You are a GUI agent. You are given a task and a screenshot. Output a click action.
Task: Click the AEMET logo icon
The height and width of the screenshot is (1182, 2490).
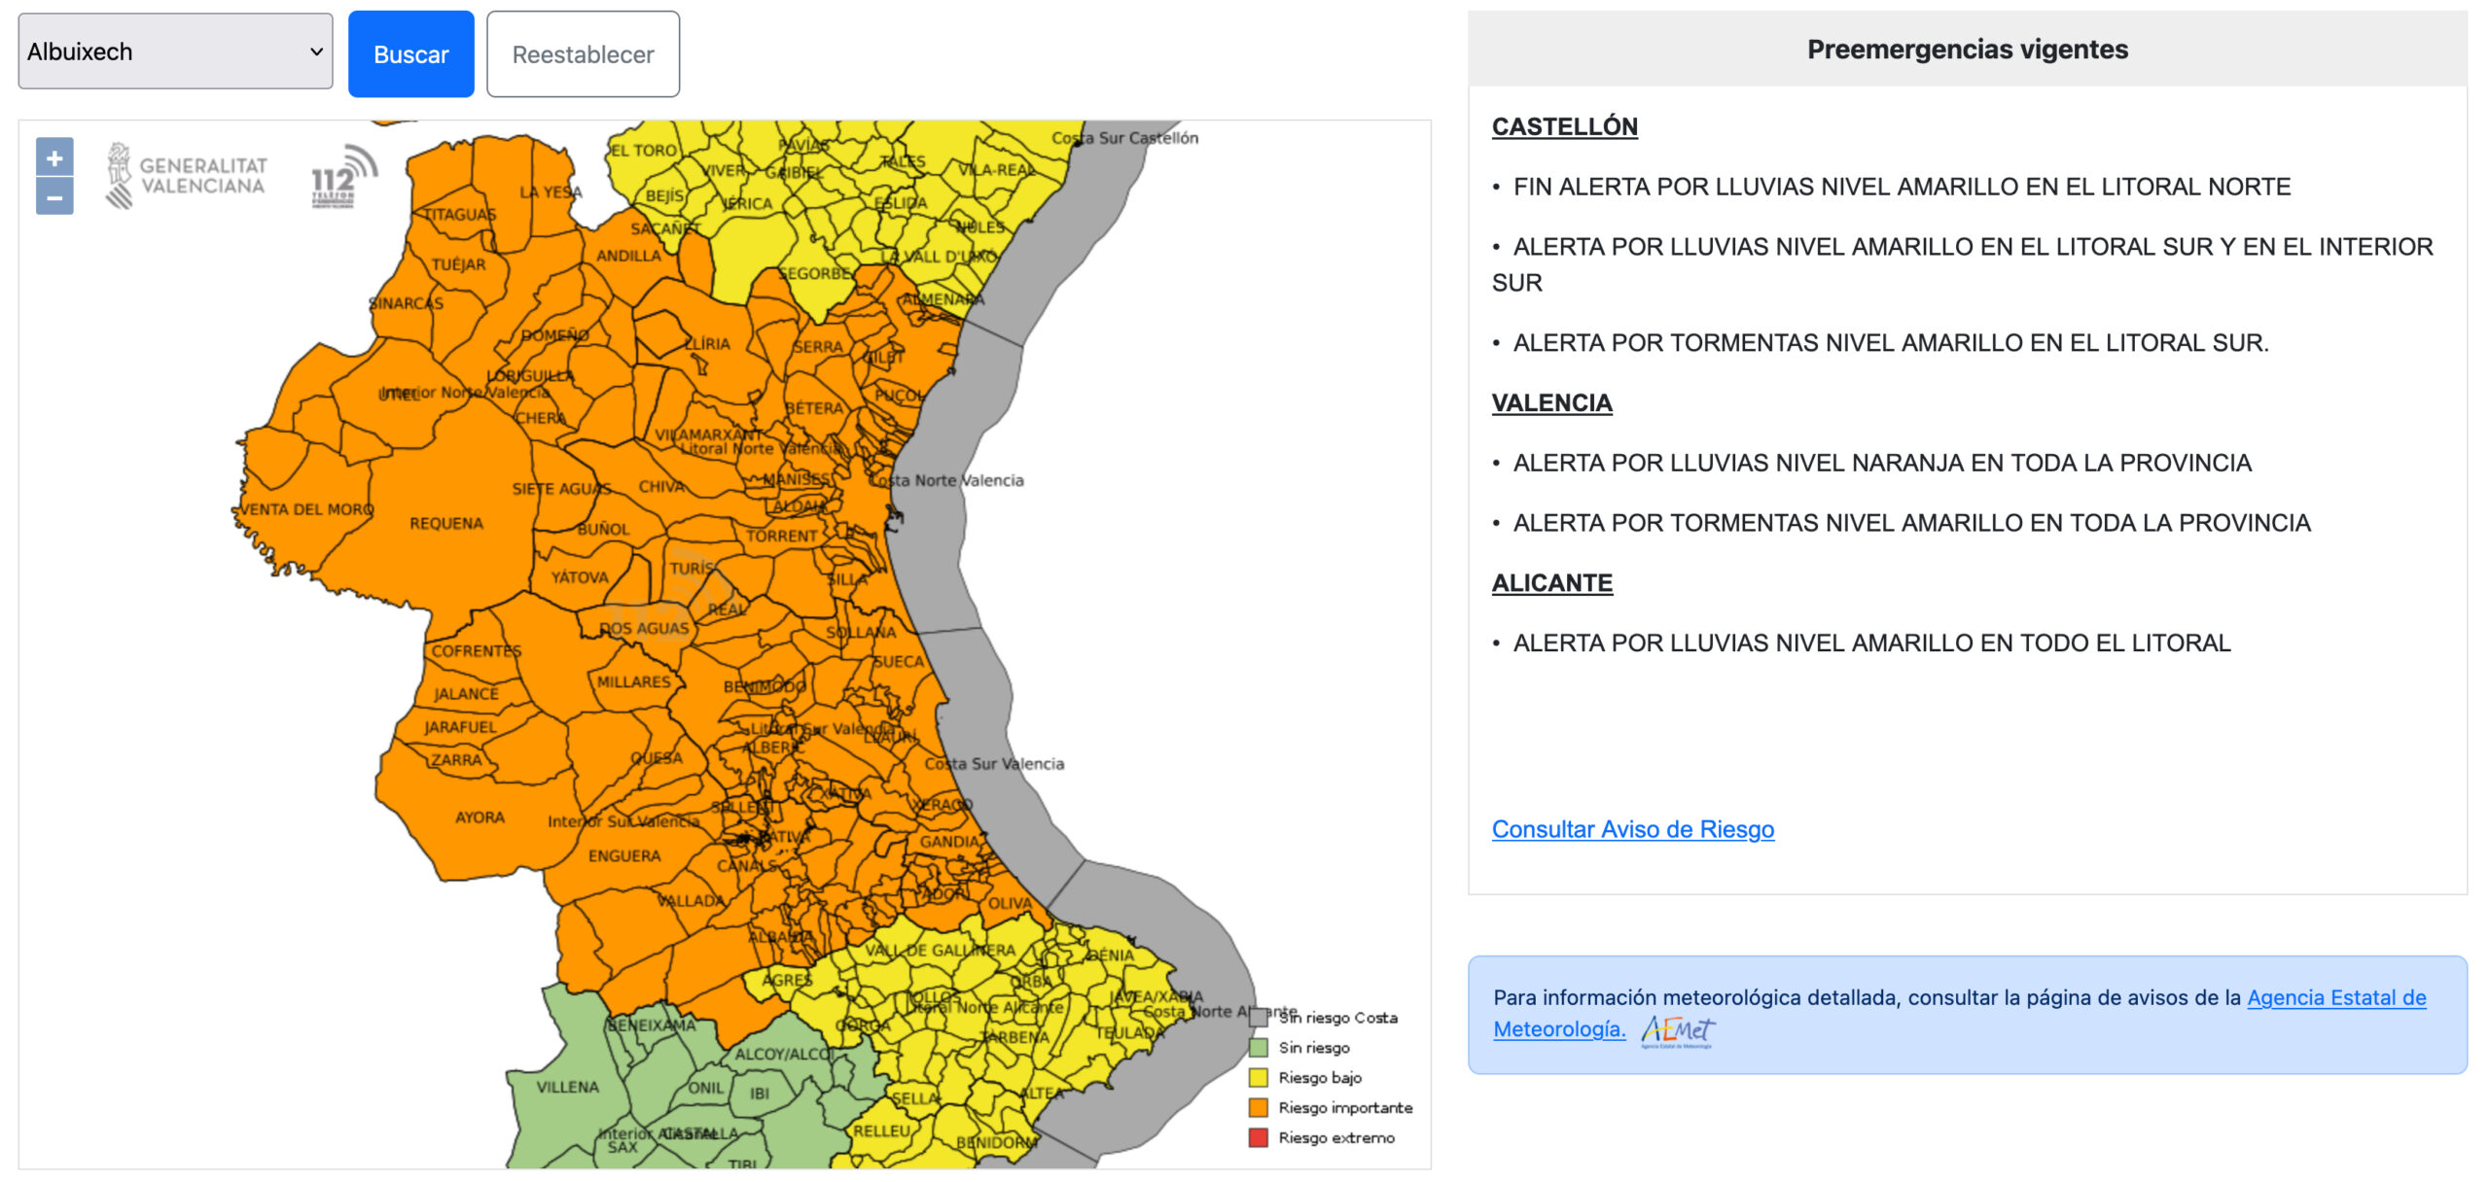click(1677, 1030)
